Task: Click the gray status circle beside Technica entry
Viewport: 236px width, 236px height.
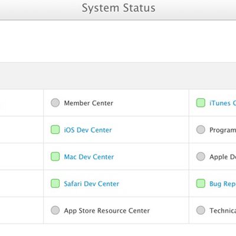Action: pyautogui.click(x=201, y=210)
